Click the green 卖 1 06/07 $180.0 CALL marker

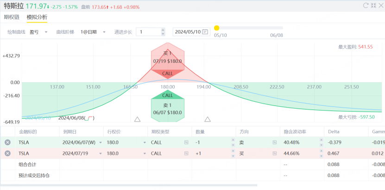pyautogui.click(x=168, y=106)
